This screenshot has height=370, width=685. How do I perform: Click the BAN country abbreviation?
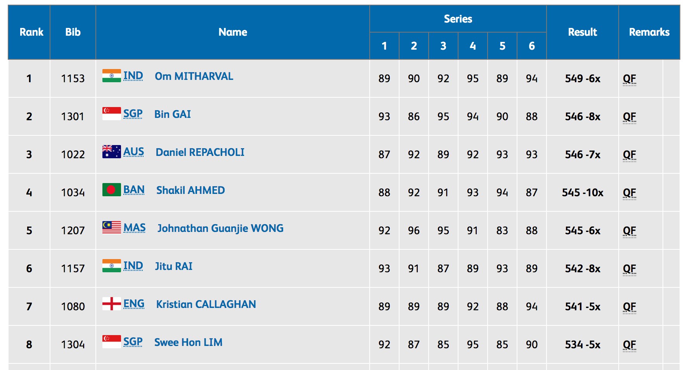pyautogui.click(x=134, y=190)
